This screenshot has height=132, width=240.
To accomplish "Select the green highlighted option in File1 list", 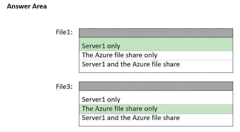I will point(156,44).
